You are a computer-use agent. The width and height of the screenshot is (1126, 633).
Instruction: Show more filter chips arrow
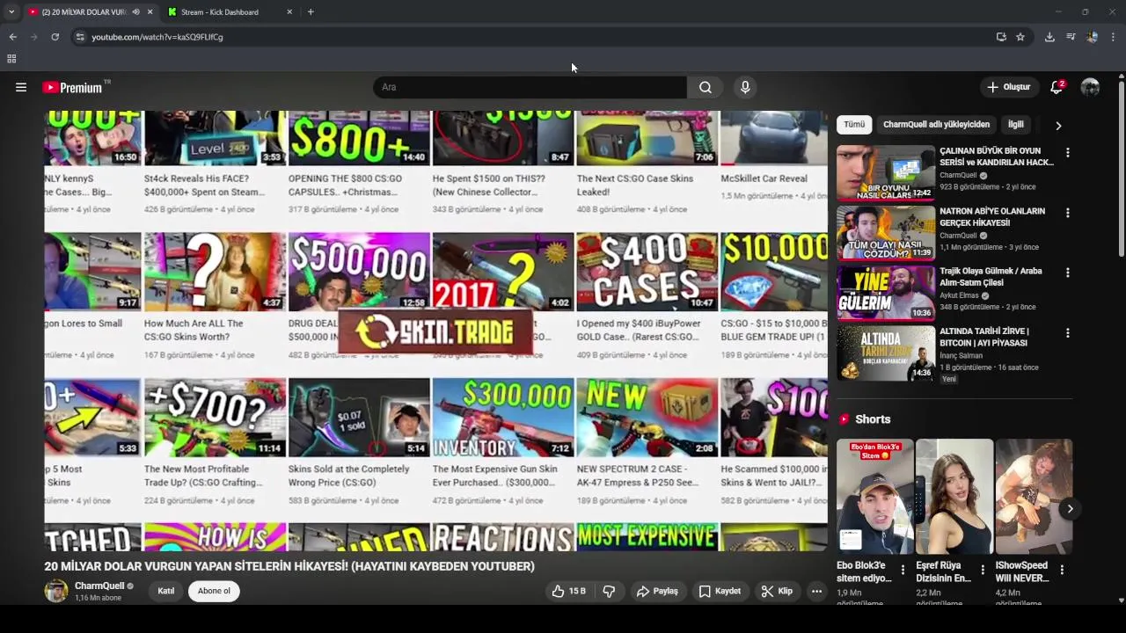tap(1058, 126)
